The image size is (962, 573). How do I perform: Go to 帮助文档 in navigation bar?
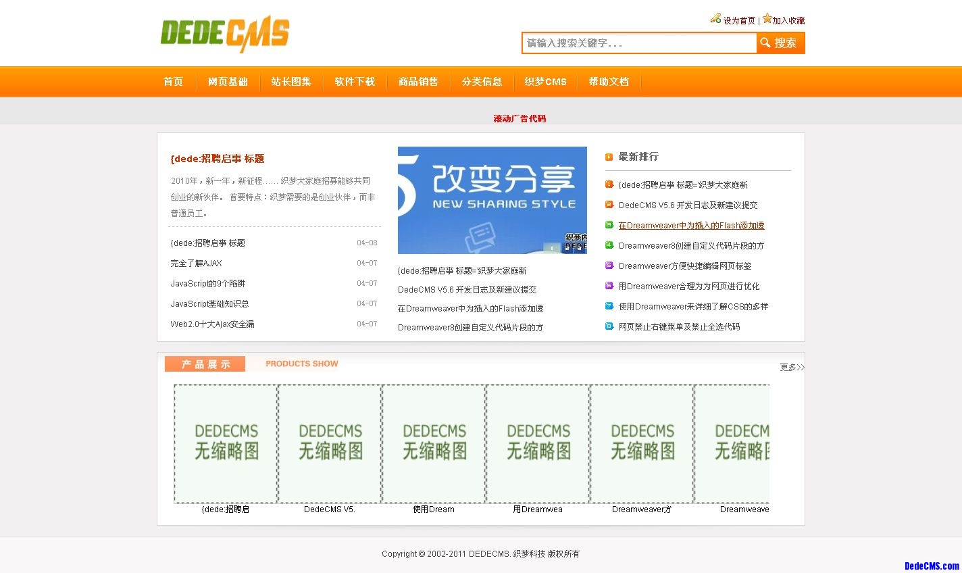pos(609,82)
